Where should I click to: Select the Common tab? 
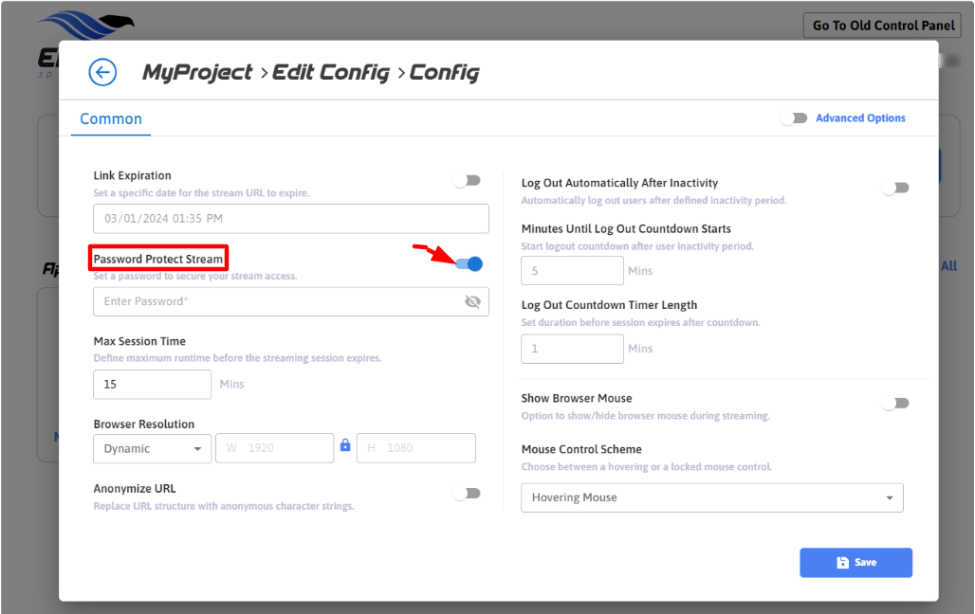tap(111, 119)
